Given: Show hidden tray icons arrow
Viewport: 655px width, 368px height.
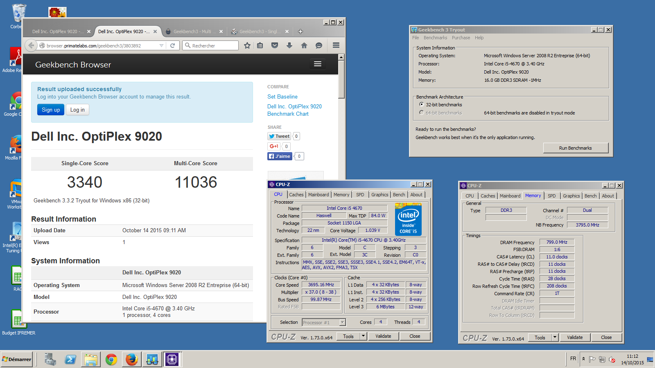Looking at the screenshot, I should (x=583, y=359).
